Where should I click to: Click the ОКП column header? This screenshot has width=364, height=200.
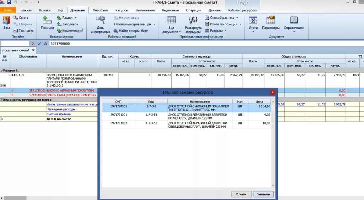coord(118,102)
